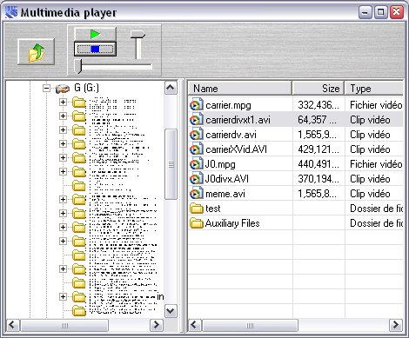This screenshot has height=338, width=409.
Task: Click the carrierXVid.AVI file name
Action: tap(236, 149)
